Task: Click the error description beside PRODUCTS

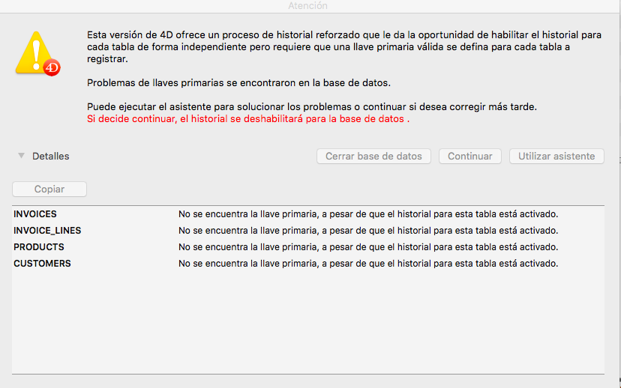Action: tap(367, 247)
